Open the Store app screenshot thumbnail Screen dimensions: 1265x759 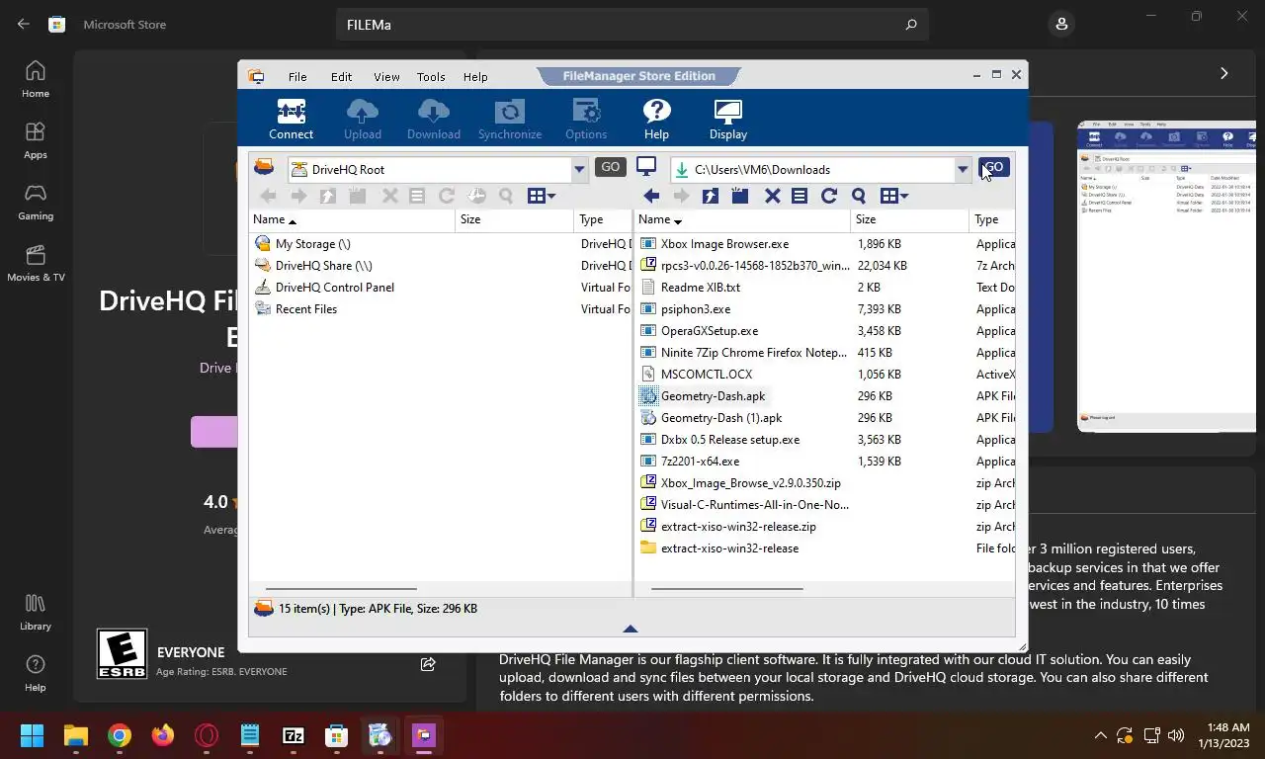click(1166, 276)
